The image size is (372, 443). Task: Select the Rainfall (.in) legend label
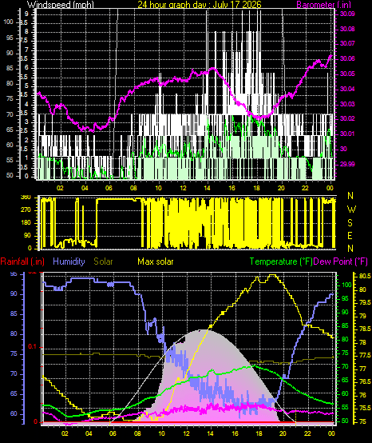click(22, 261)
